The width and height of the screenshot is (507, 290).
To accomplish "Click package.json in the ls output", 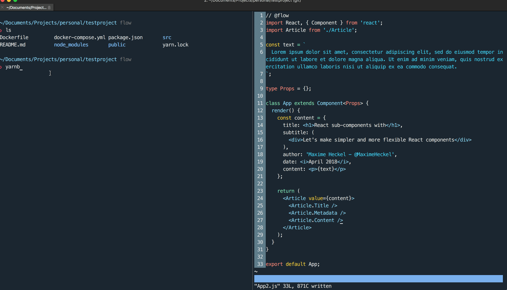I will click(125, 38).
